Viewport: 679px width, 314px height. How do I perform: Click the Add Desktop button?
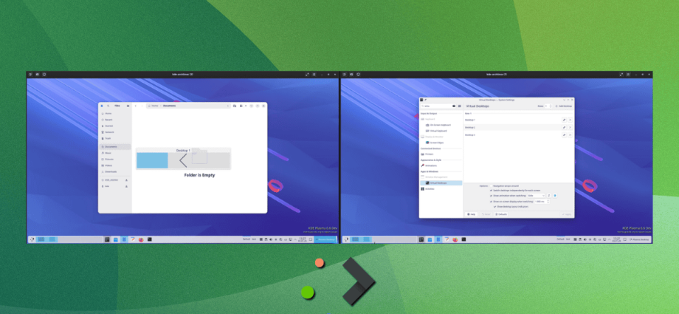(x=563, y=106)
